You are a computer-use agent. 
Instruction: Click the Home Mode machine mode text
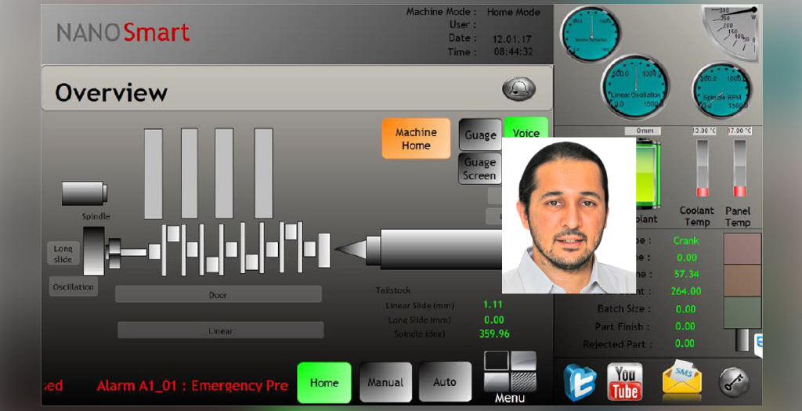click(x=514, y=12)
